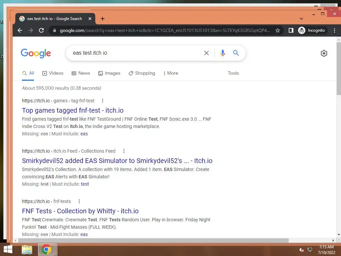Image resolution: width=341 pixels, height=256 pixels.
Task: Expand the More search categories menu
Action: click(x=171, y=73)
